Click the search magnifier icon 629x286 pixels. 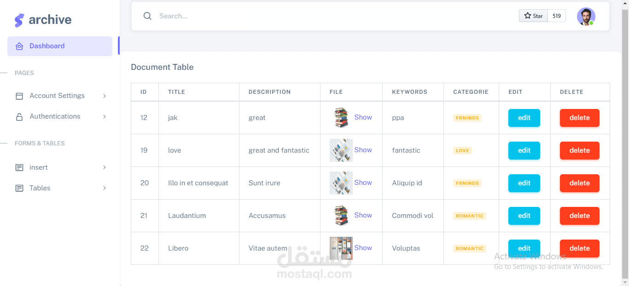coord(147,16)
